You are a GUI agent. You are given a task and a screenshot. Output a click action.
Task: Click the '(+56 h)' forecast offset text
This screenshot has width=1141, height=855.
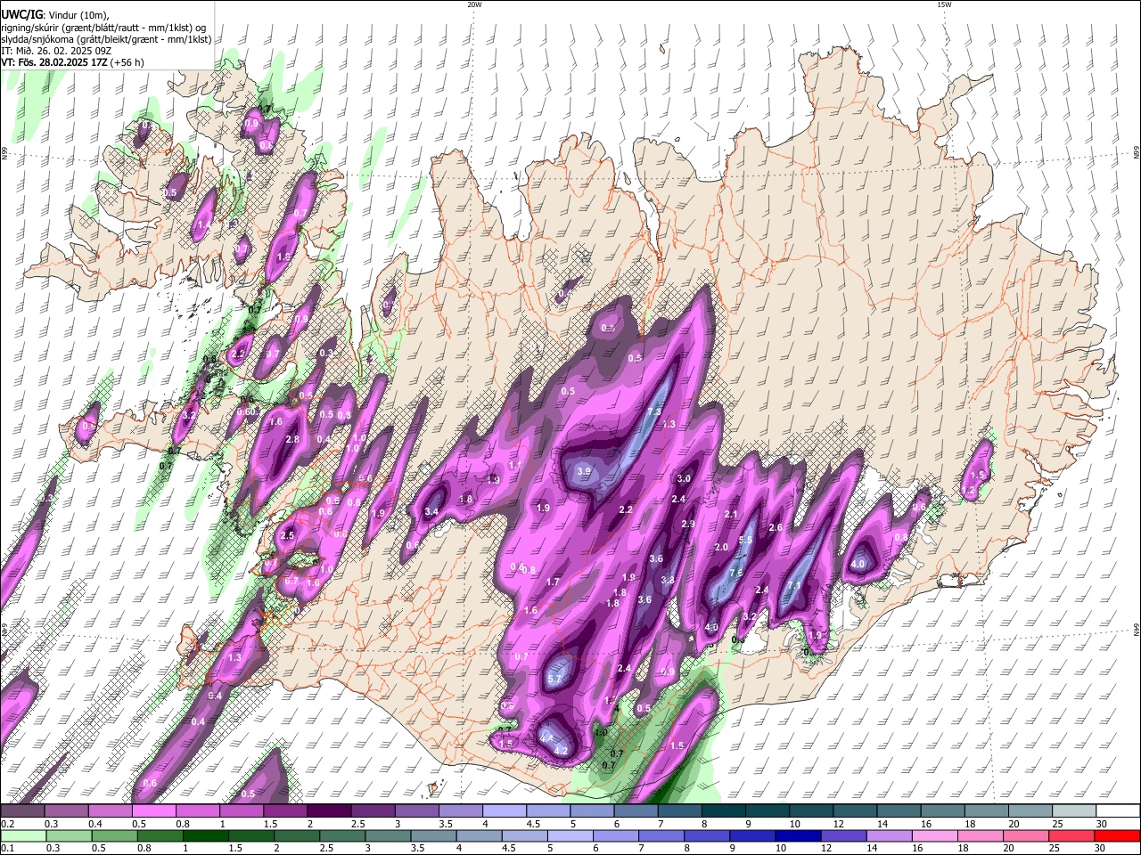(127, 62)
